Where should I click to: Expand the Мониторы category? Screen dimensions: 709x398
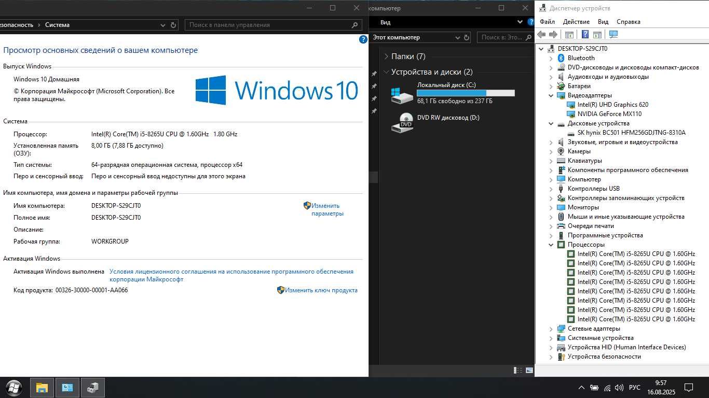(x=551, y=207)
